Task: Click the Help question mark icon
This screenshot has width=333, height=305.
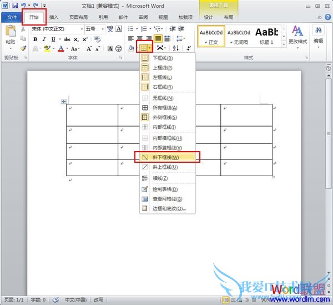Action: pos(328,17)
